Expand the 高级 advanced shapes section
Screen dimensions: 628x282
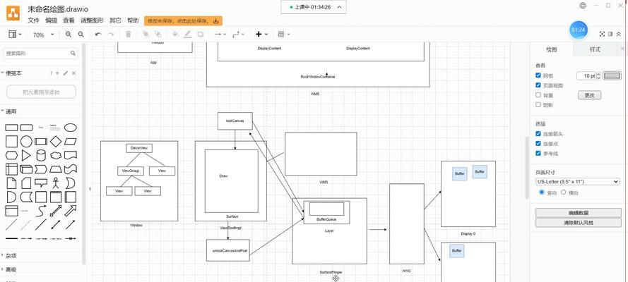10,269
